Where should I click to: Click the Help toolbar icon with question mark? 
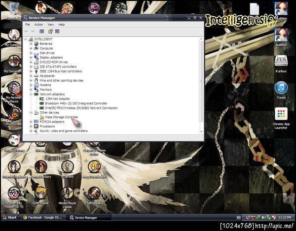coord(50,32)
